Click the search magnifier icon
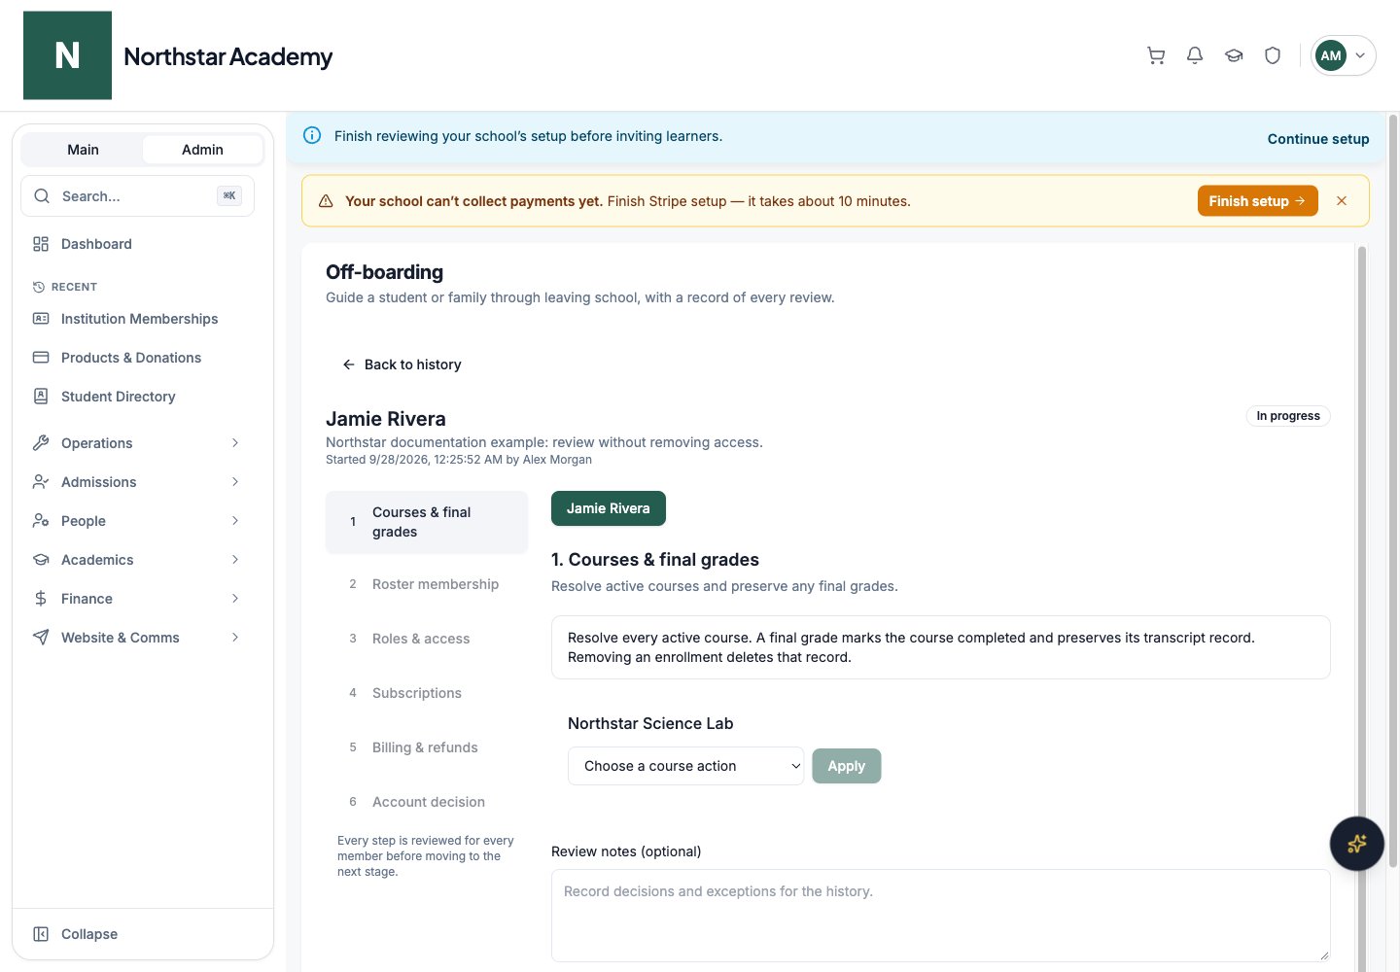This screenshot has width=1400, height=972. tap(42, 196)
